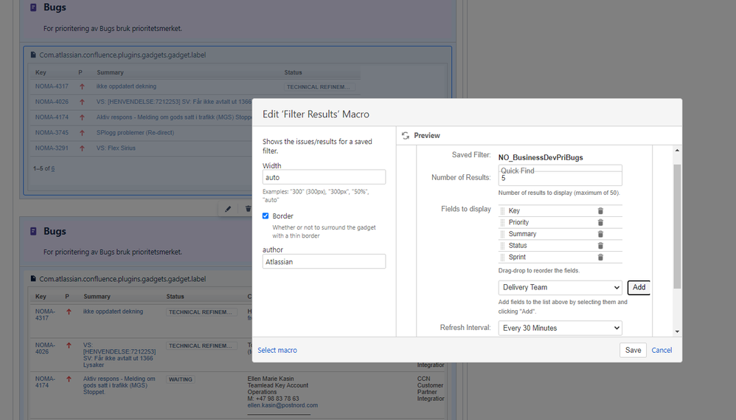Click the preview scroll up arrow
This screenshot has width=736, height=420.
click(x=677, y=151)
